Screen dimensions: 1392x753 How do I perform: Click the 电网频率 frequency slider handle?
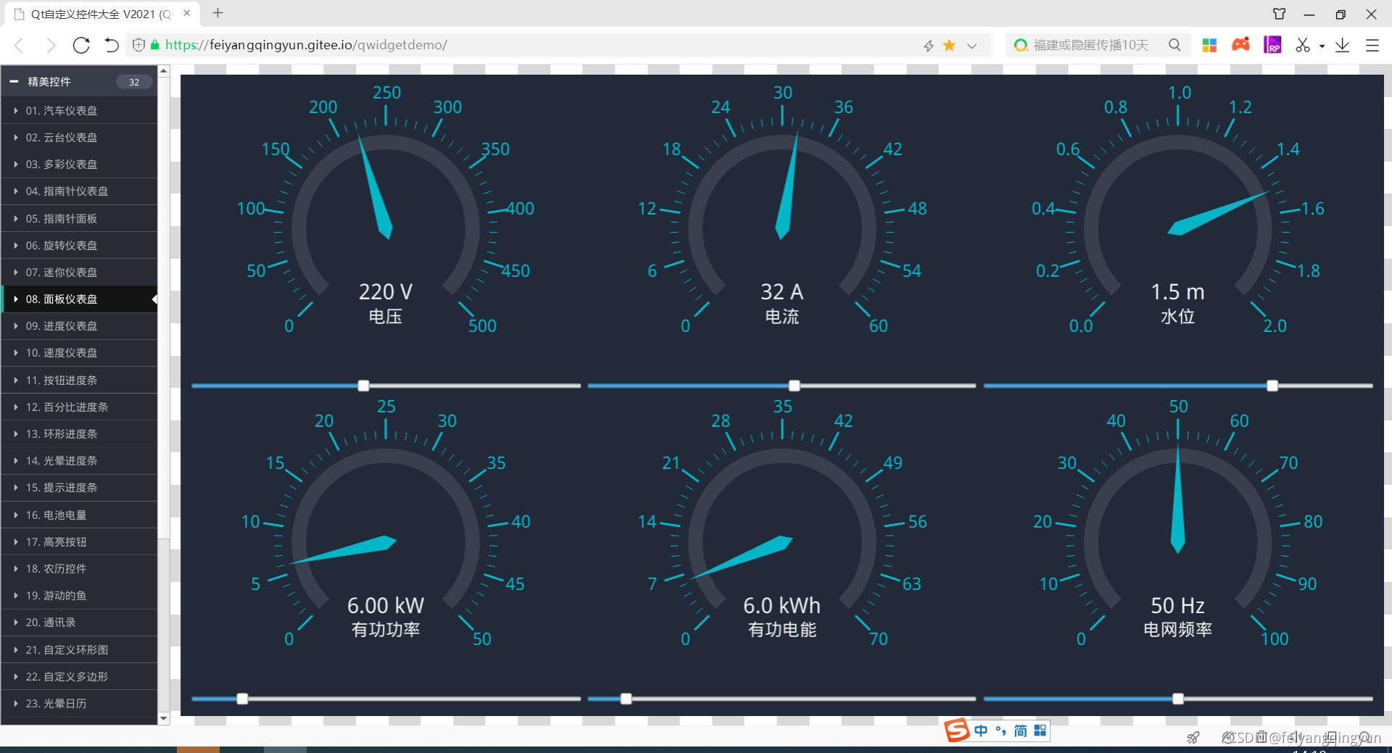pos(1178,699)
